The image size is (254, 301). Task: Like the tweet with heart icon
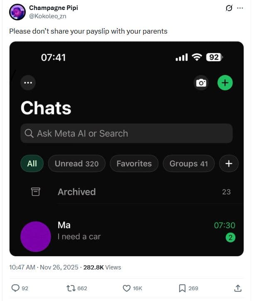click(x=127, y=288)
